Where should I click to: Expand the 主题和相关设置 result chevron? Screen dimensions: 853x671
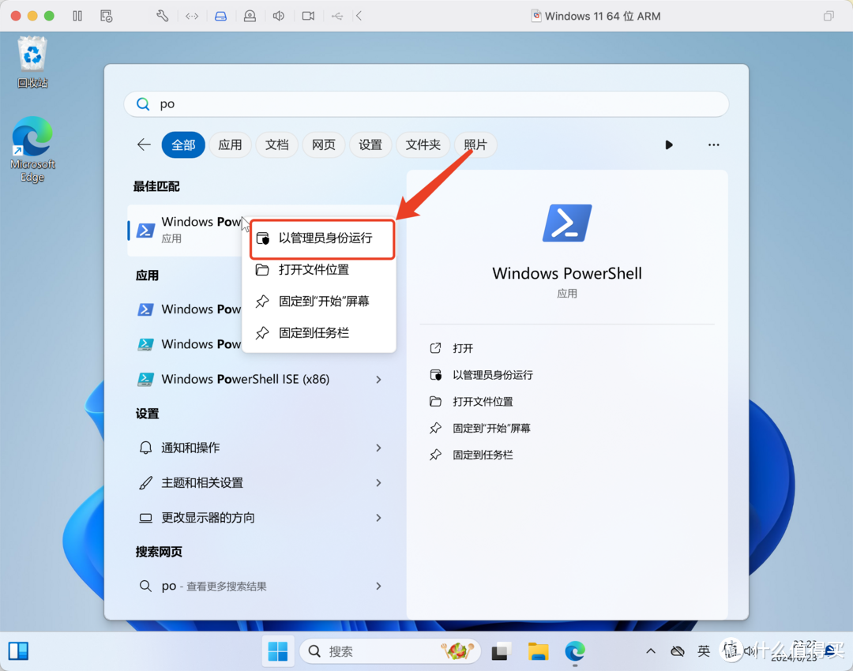pyautogui.click(x=378, y=483)
